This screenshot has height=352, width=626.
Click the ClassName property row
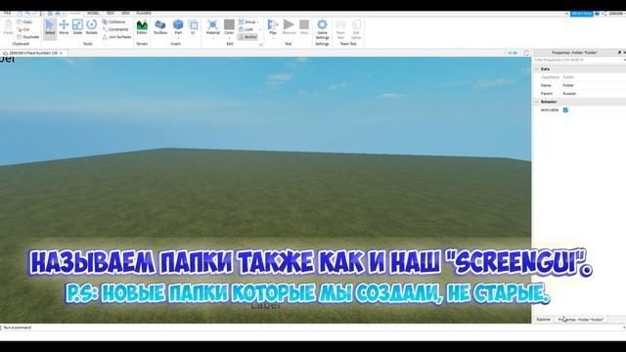coord(579,77)
